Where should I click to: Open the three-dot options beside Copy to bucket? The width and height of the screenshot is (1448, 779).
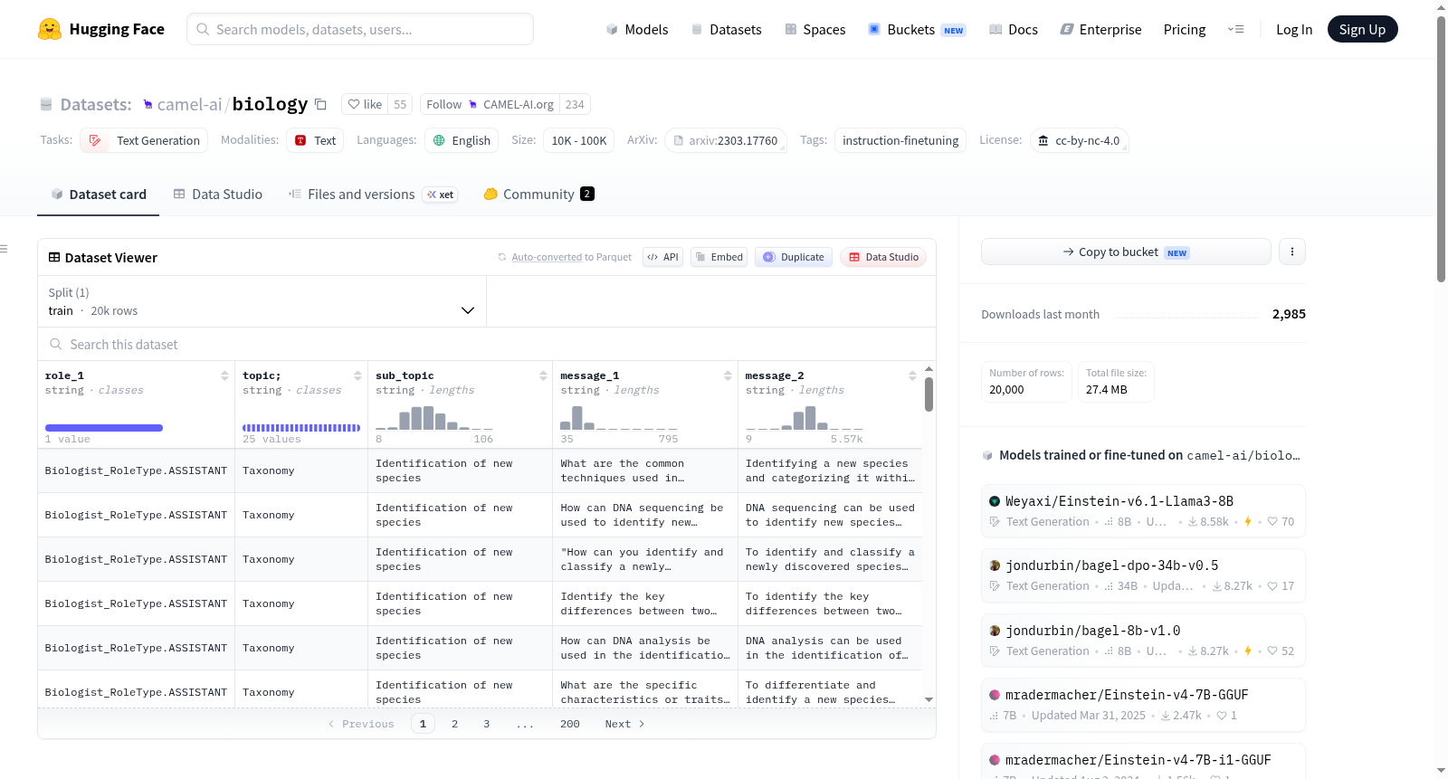(1292, 252)
